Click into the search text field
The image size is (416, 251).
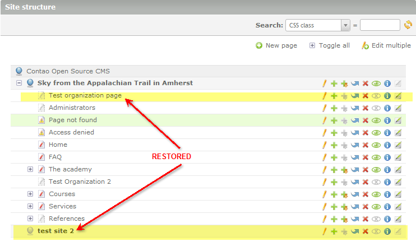pyautogui.click(x=380, y=25)
